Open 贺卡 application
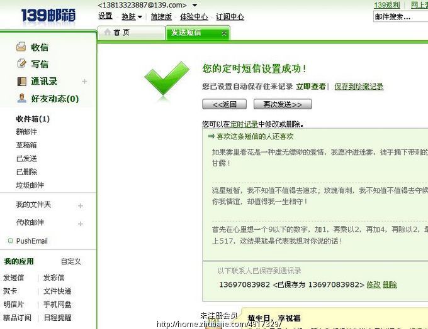The width and height of the screenshot is (428, 329). pyautogui.click(x=10, y=291)
